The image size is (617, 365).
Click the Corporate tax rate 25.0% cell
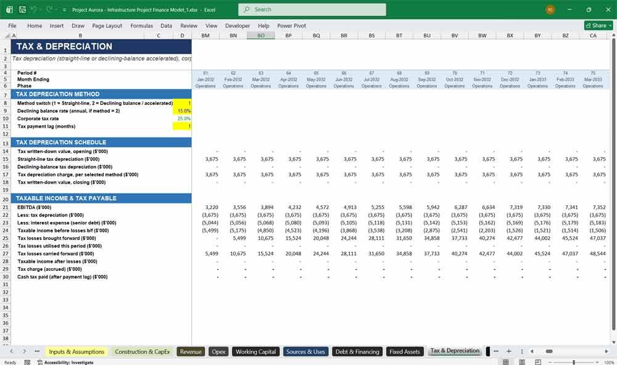(x=182, y=118)
